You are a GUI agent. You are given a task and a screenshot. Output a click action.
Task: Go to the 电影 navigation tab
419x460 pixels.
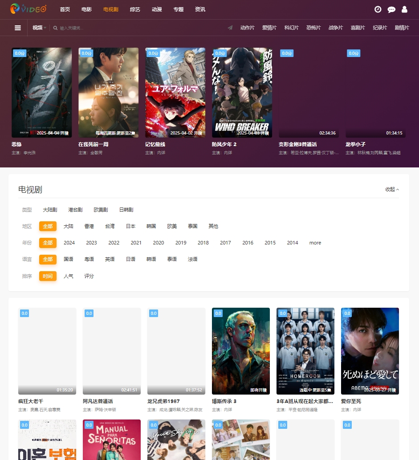point(87,9)
